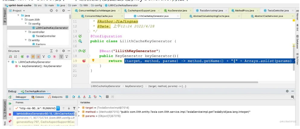Switch to Console tab in debugger
Viewport: 300px width, 129px height.
38,97
